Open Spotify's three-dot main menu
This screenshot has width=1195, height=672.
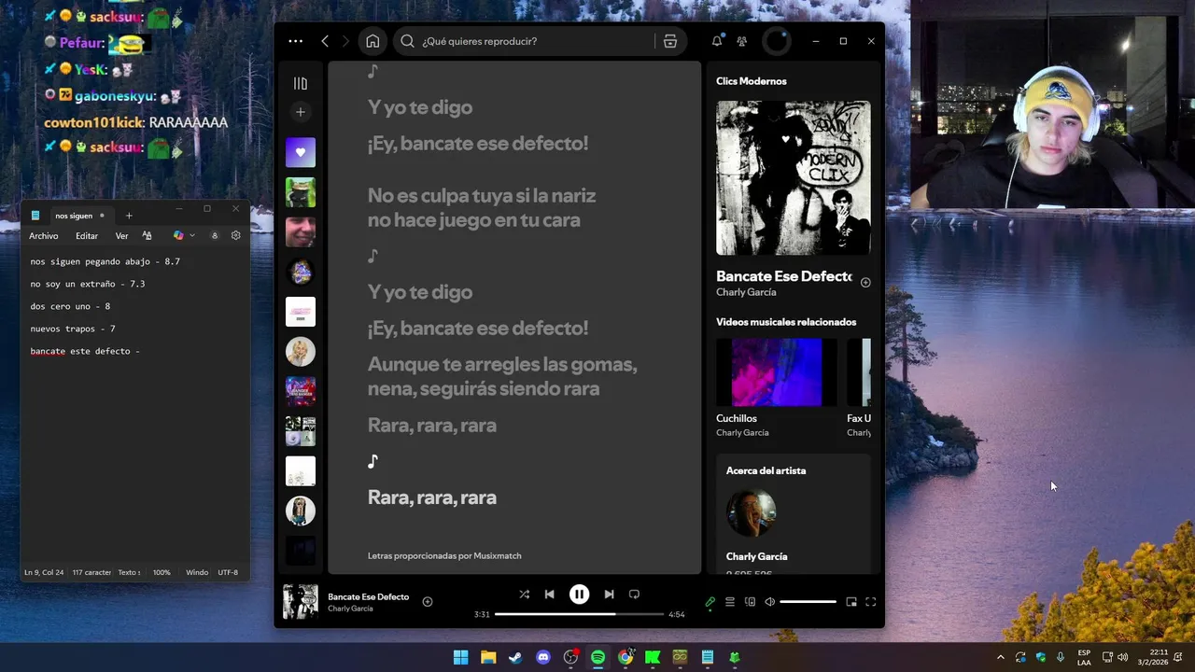pos(295,41)
